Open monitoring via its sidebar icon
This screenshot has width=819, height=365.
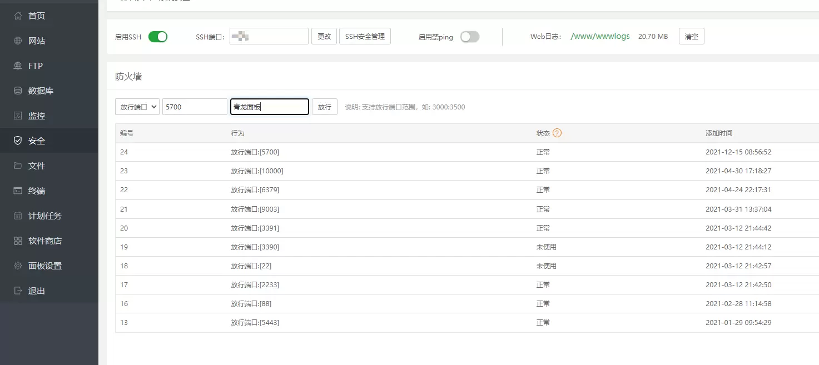coord(18,116)
